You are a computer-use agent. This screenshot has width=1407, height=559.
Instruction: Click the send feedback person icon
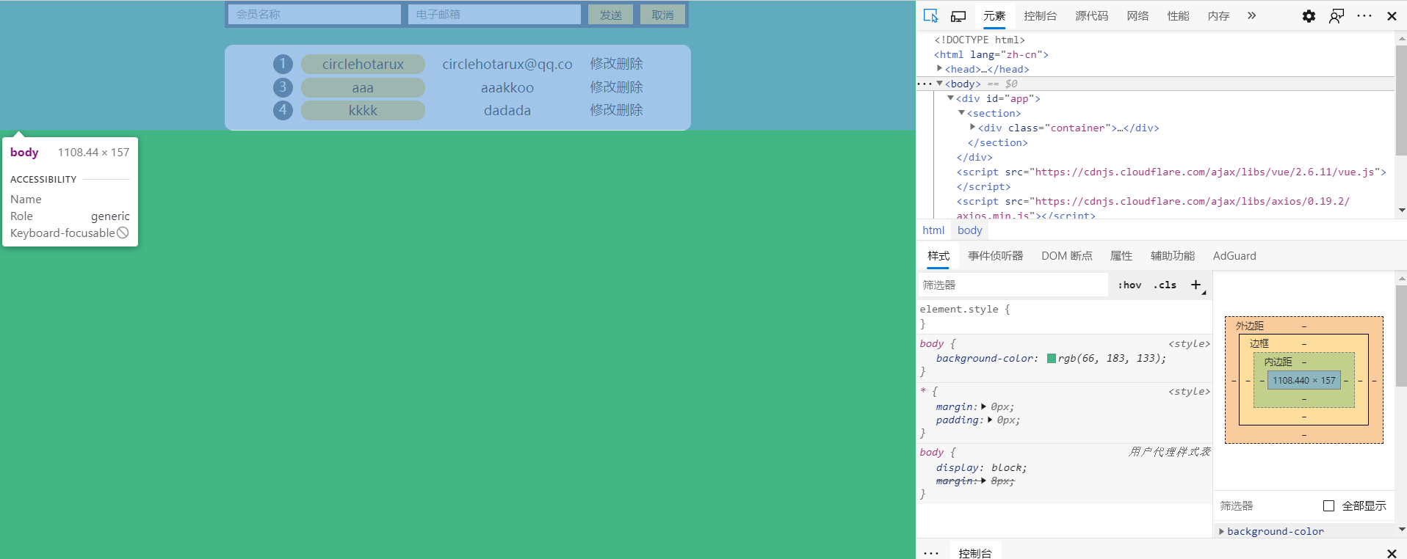pyautogui.click(x=1337, y=15)
